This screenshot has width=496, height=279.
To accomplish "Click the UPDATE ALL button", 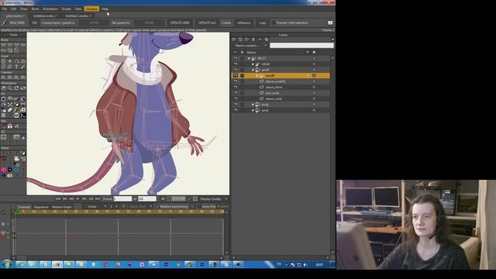I will [x=207, y=22].
